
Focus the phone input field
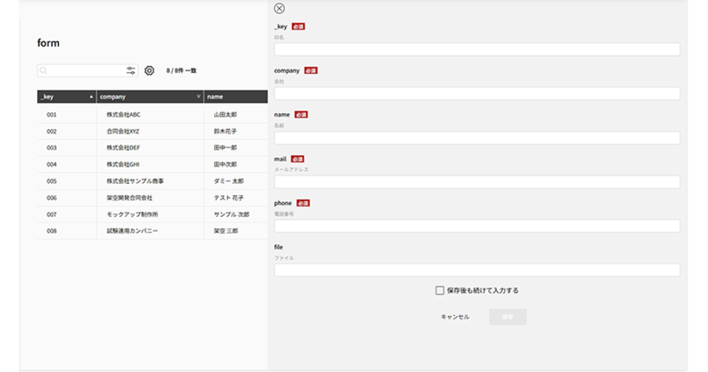pos(477,227)
